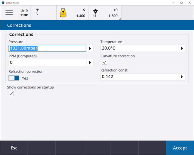Screen dimensions: 194x155
Task: Click the power plug battery status icon
Action: (x=38, y=12)
